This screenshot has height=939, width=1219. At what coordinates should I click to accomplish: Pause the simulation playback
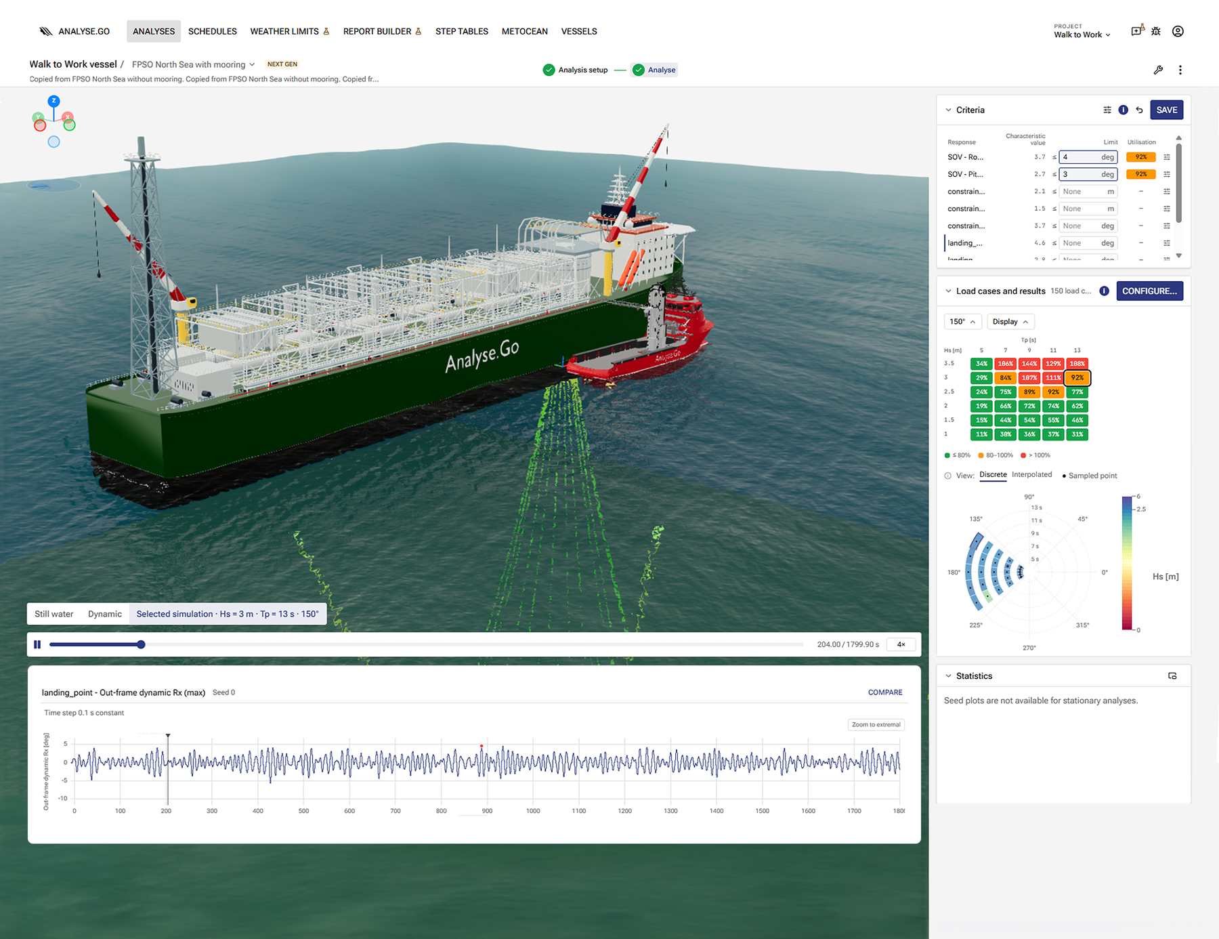pyautogui.click(x=37, y=644)
